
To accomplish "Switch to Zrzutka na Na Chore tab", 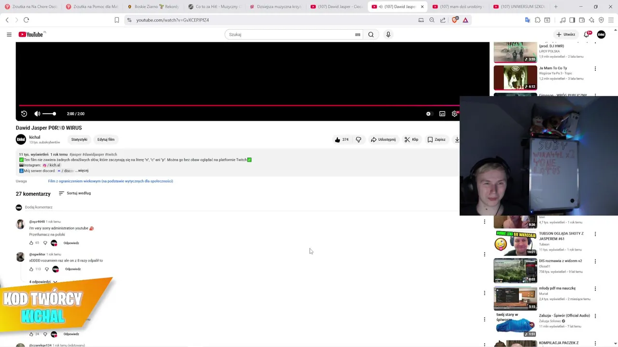I will pos(31,7).
